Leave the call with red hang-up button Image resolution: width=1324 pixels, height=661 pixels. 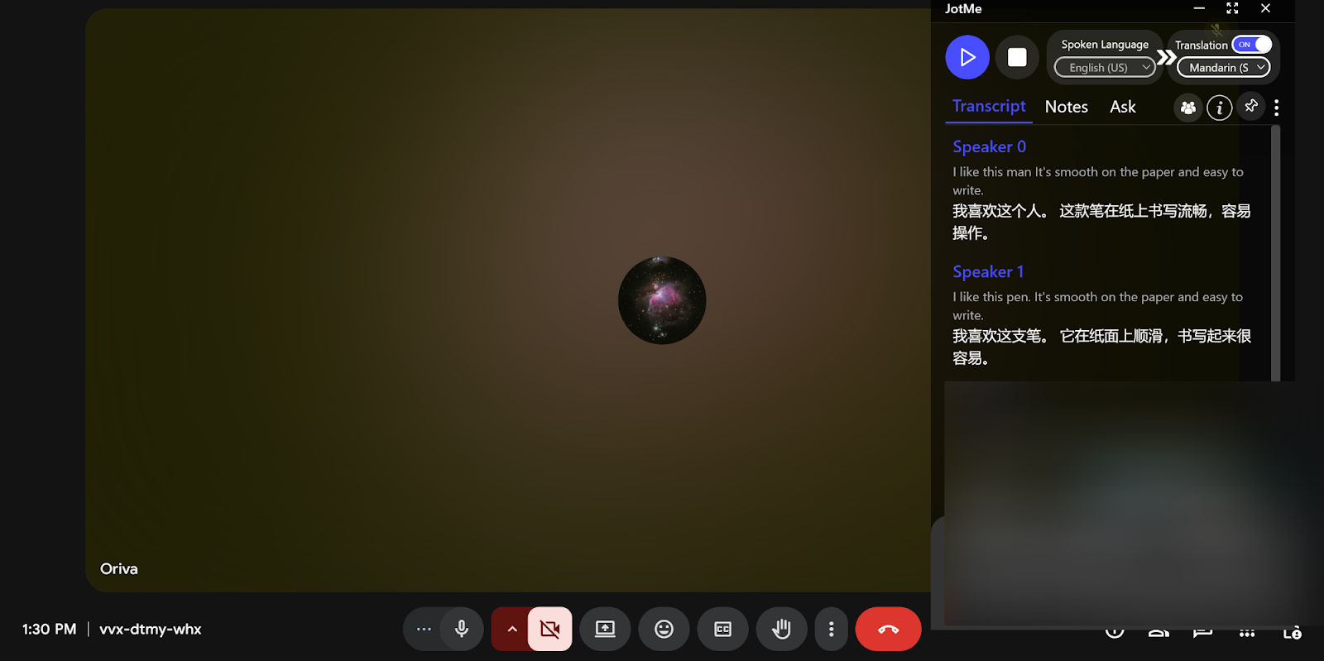tap(888, 629)
